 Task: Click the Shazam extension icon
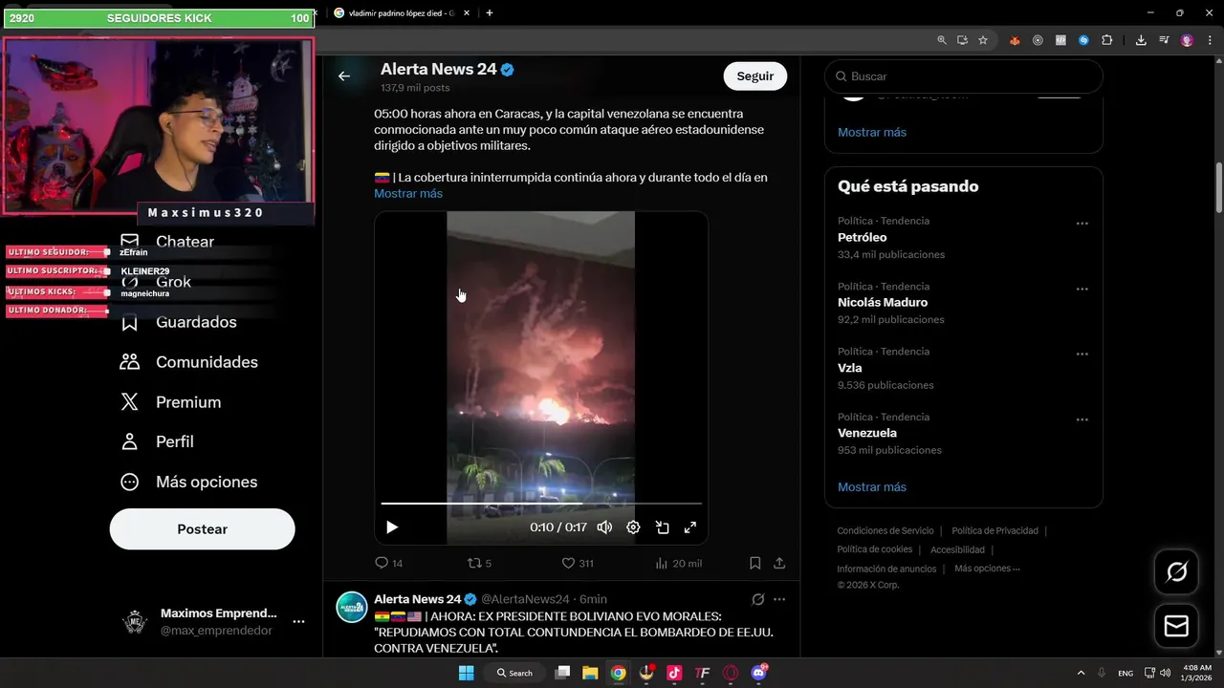point(1083,40)
